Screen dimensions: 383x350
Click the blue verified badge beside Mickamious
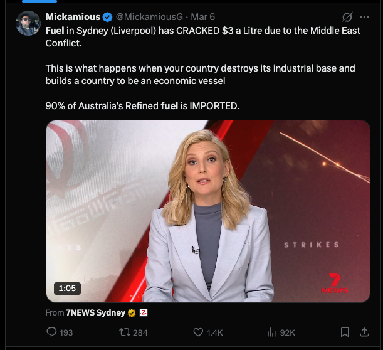click(108, 17)
